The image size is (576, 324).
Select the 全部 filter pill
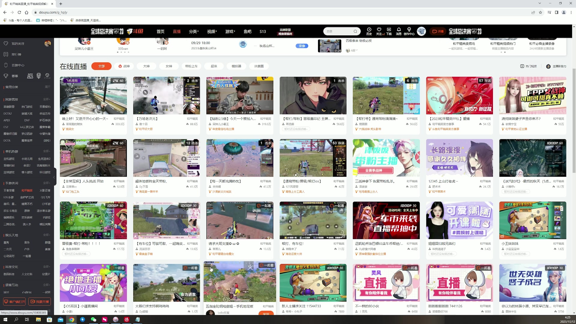point(101,66)
